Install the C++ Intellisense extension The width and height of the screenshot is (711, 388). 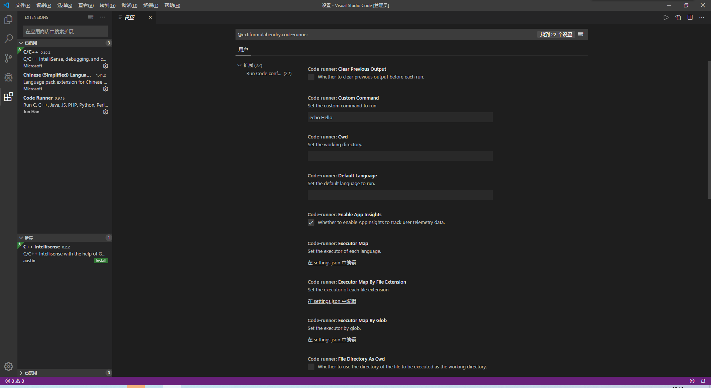tap(101, 261)
